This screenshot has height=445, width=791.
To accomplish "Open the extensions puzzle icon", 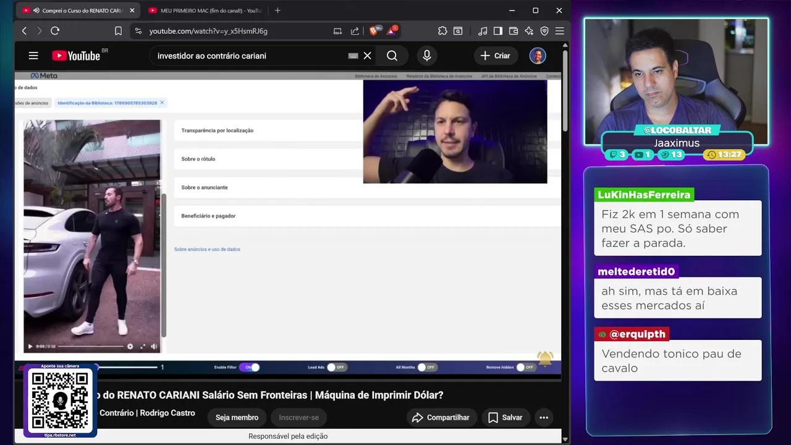I will click(442, 31).
